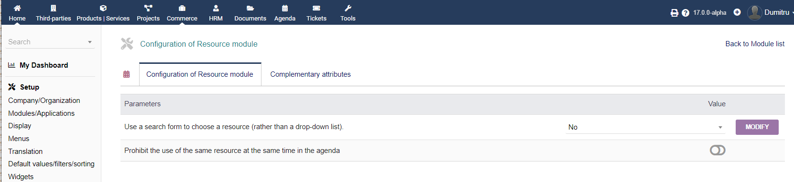
Task: Open the Home icon in top menu
Action: coord(17,8)
